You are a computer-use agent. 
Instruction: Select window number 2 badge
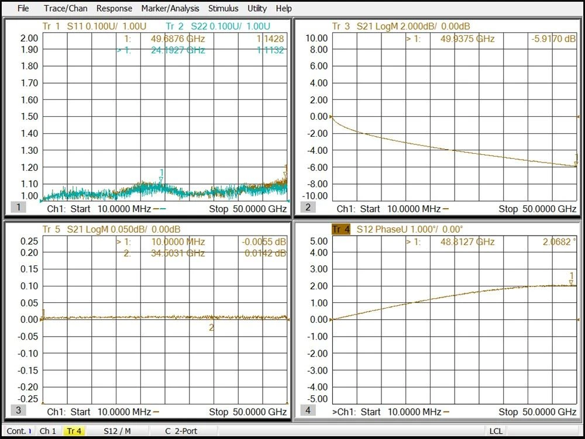[x=308, y=207]
